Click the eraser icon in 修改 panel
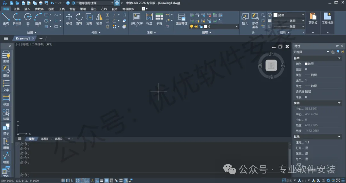The image size is (346, 183). point(124,21)
